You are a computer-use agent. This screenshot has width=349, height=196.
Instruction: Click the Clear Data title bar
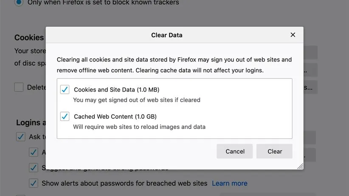click(x=166, y=35)
